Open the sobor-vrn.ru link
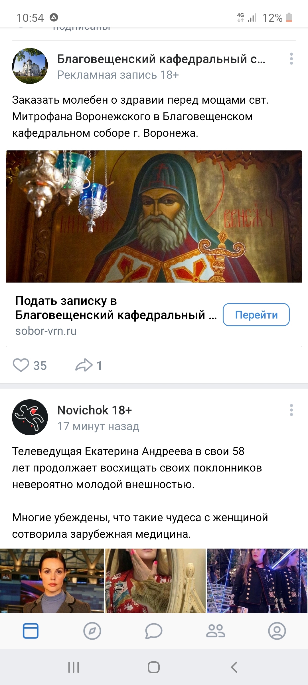 tap(46, 331)
